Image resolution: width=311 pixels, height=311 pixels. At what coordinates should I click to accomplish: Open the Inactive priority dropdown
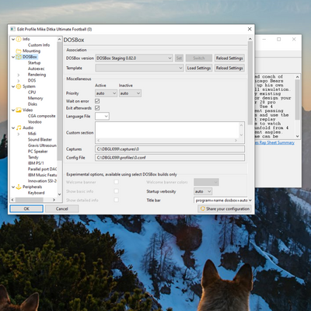click(130, 93)
